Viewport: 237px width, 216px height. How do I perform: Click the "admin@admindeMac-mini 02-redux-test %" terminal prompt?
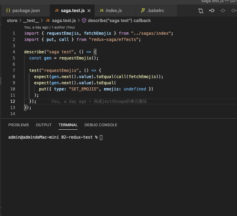pyautogui.click(x=53, y=137)
